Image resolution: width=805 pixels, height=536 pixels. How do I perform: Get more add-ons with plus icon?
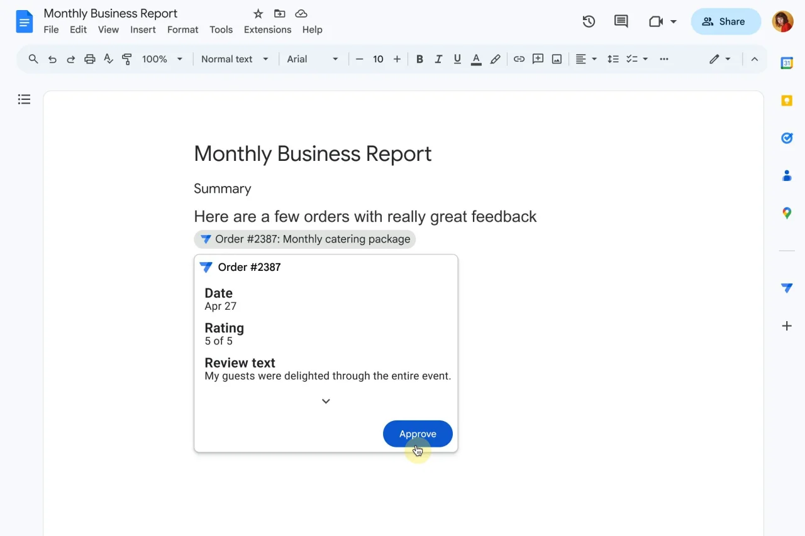point(787,325)
